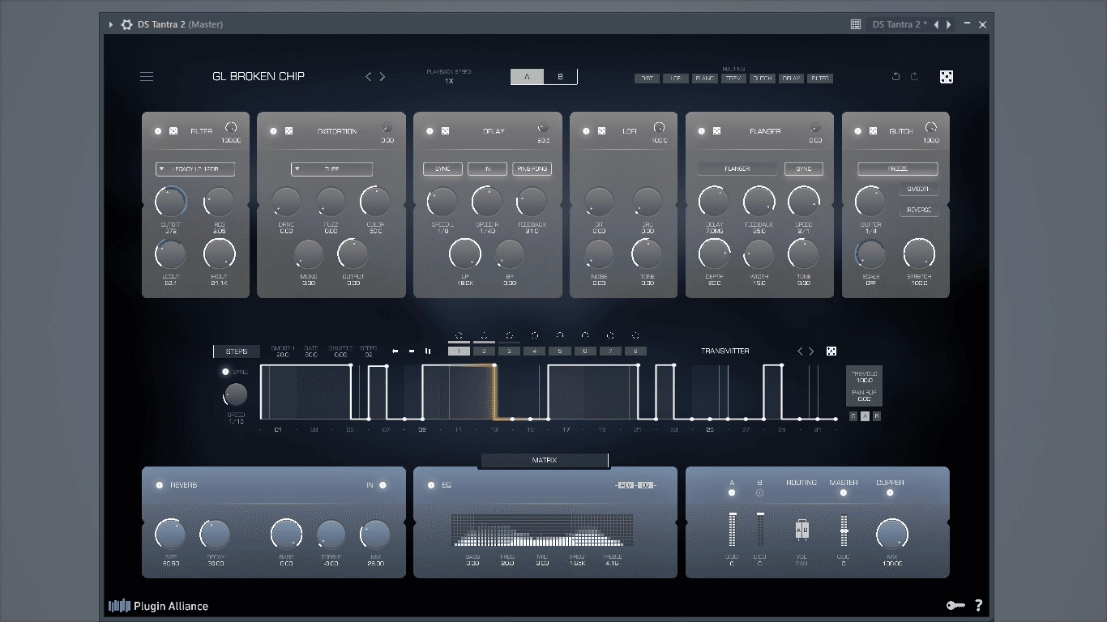Image resolution: width=1107 pixels, height=622 pixels.
Task: Open the hamburger menu beside the preset name
Action: [x=147, y=77]
